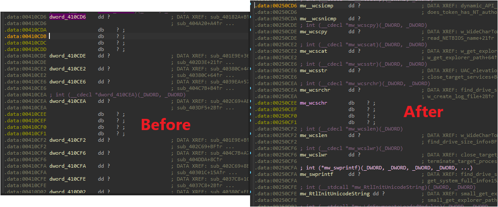Click address .data:00250CD6 at the After cursor line

(x=277, y=6)
